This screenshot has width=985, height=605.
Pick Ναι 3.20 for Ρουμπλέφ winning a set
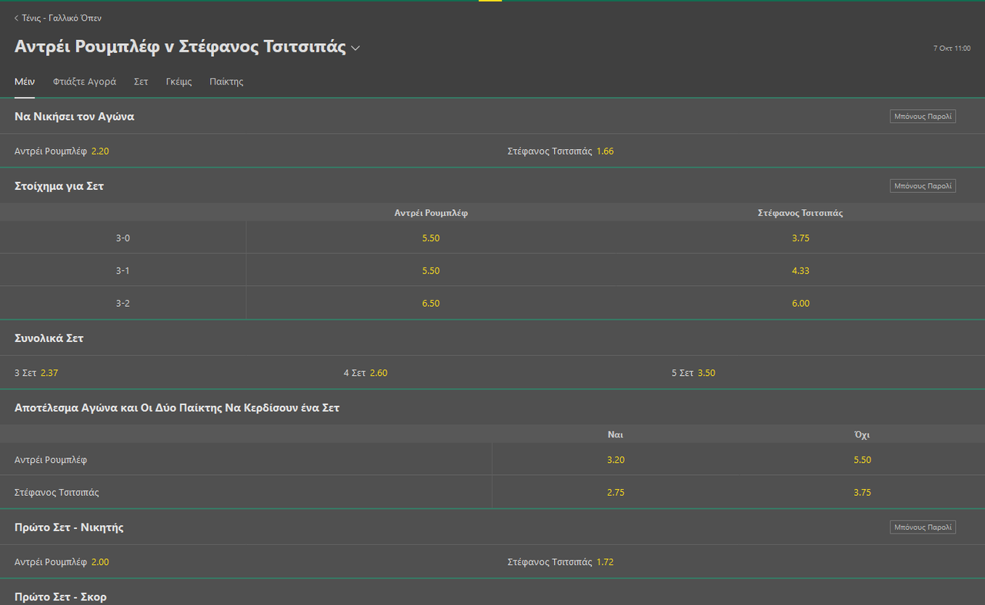616,459
